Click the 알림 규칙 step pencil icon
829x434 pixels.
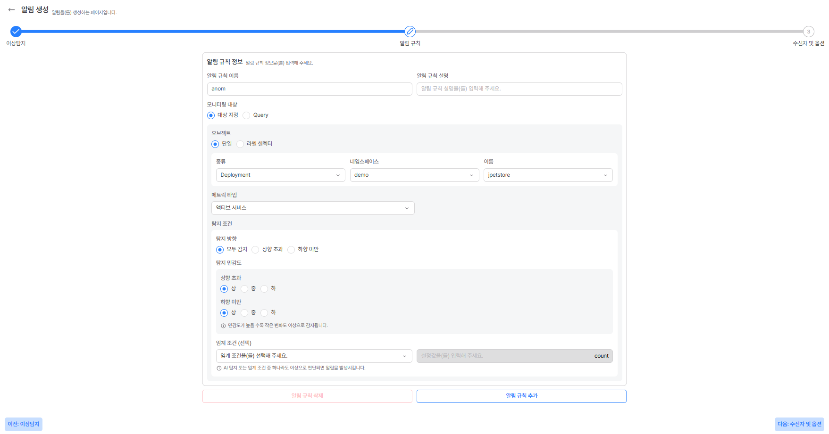410,32
